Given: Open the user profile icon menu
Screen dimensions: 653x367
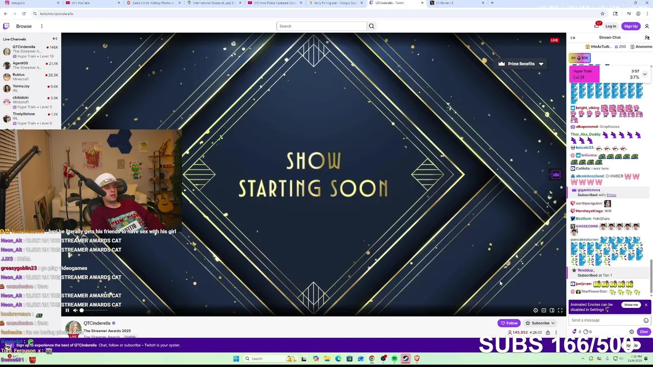Looking at the screenshot, I should click(646, 26).
